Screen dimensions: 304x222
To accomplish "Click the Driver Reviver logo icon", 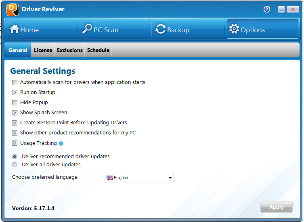I will click(13, 9).
